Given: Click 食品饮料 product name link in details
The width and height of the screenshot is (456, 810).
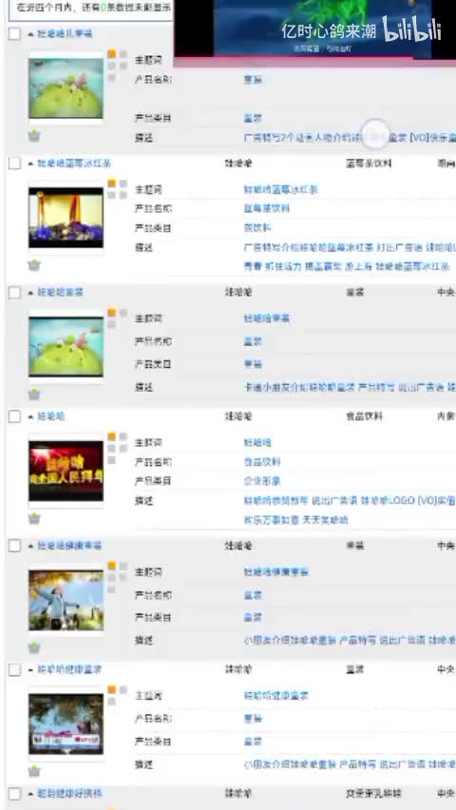Looking at the screenshot, I should tap(262, 462).
